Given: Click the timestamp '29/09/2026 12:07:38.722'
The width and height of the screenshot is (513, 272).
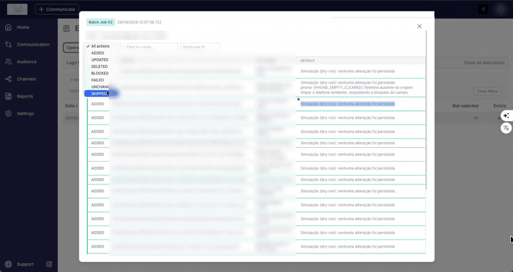Looking at the screenshot, I should [x=139, y=22].
